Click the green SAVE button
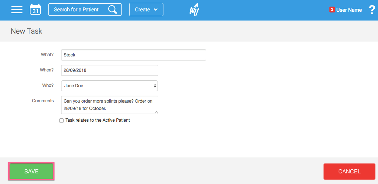378x184 pixels. click(31, 171)
